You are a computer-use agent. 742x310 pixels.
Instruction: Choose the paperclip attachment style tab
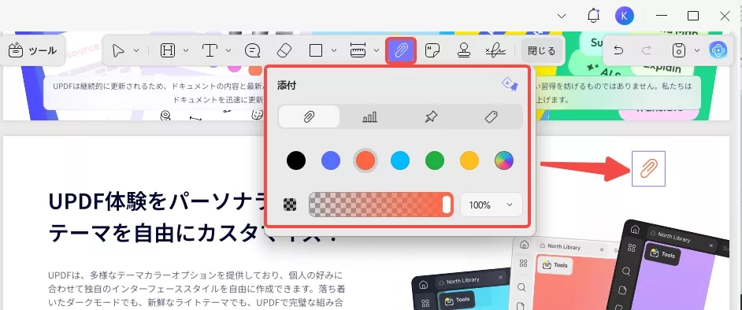(x=309, y=116)
